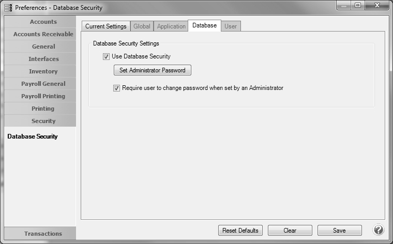
Task: Expand the Interfaces section
Action: point(43,59)
